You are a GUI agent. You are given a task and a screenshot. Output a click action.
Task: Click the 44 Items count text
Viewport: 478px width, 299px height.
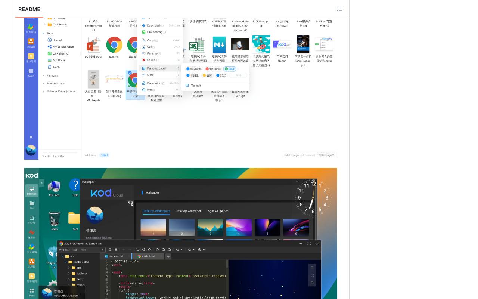[x=90, y=155]
